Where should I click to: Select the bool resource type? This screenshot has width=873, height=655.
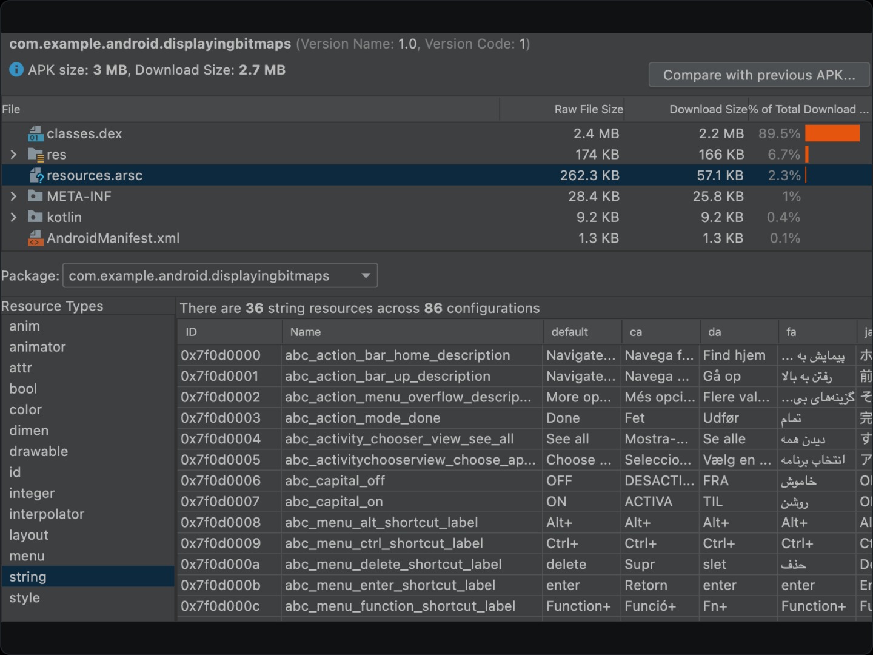87,389
